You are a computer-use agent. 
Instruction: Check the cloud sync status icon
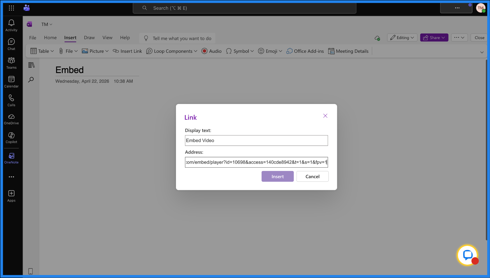pyautogui.click(x=377, y=38)
